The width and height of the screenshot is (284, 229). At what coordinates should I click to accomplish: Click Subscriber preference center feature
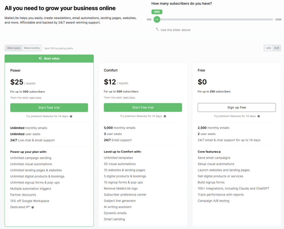tap(125, 195)
